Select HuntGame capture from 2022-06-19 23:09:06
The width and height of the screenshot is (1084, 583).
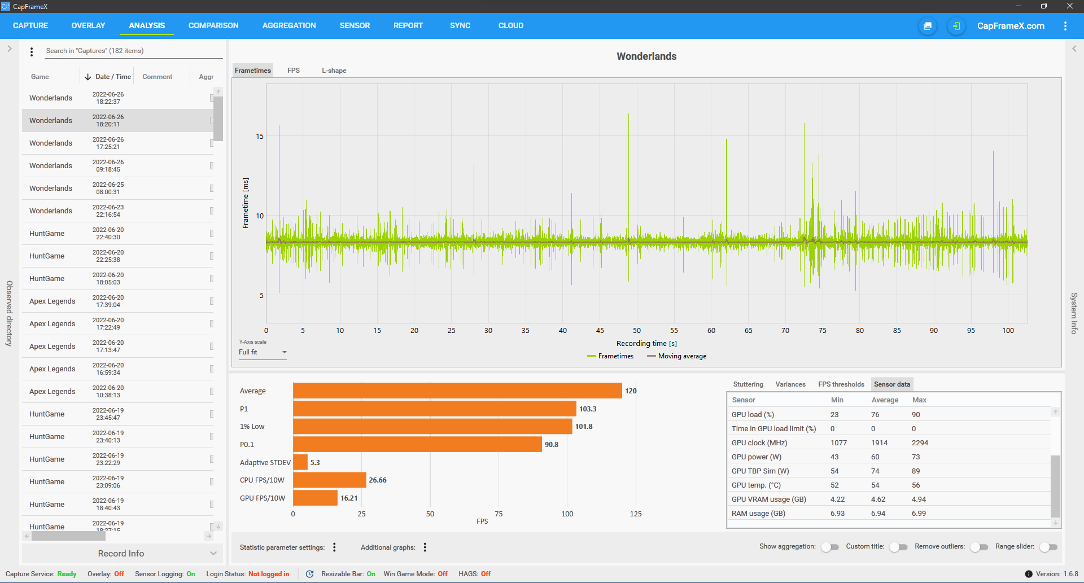click(x=118, y=482)
